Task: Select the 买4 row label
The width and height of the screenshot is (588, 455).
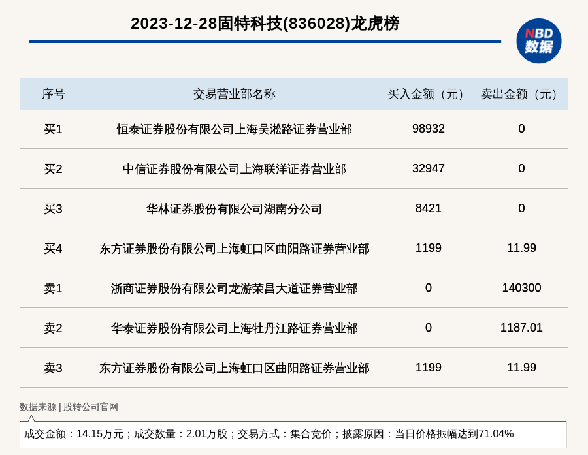Action: 53,249
